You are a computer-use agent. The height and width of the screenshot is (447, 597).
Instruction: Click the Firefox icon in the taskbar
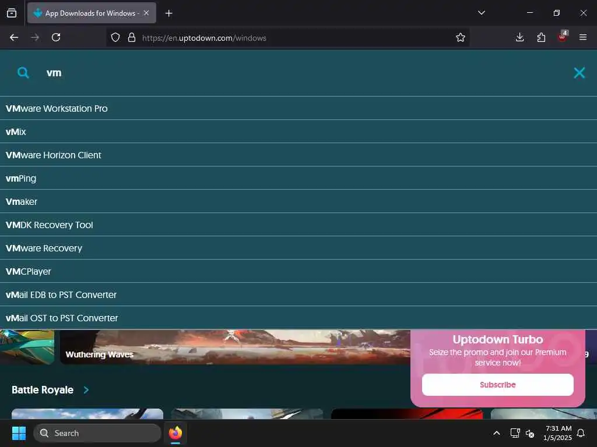(x=175, y=433)
